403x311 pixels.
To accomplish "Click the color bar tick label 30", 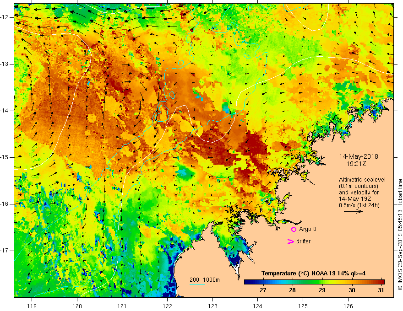I will click(352, 290).
